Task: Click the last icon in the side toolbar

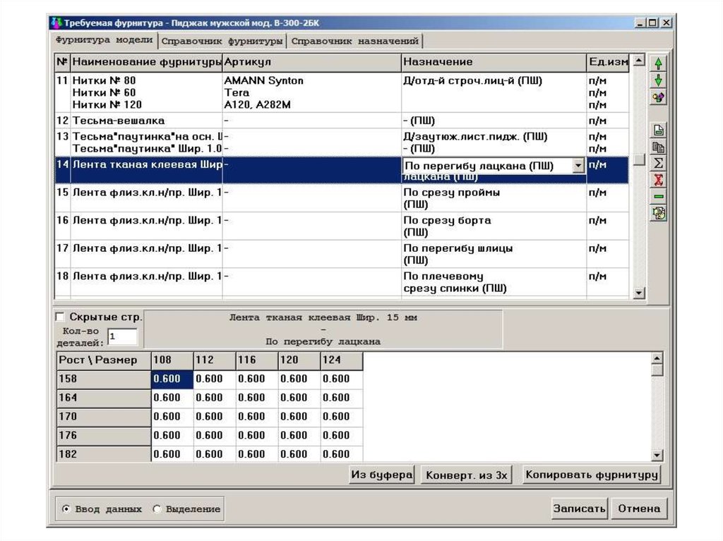Action: [x=658, y=214]
